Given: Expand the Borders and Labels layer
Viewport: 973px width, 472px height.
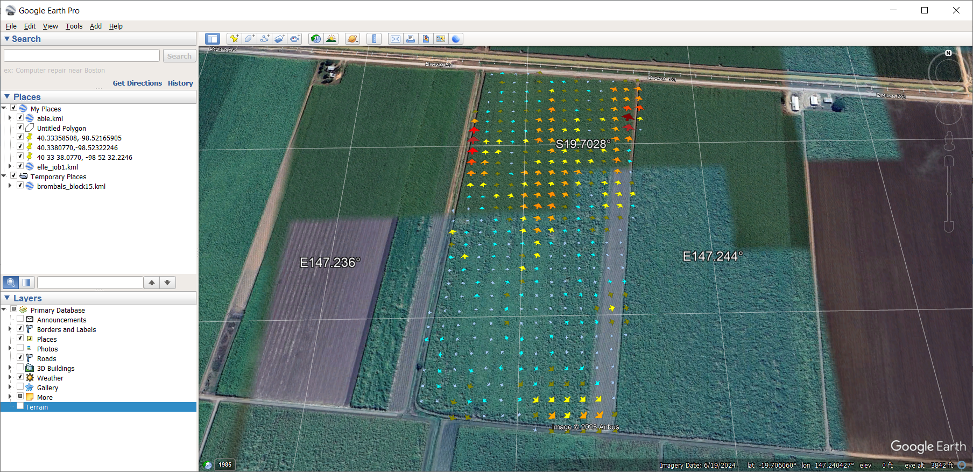Looking at the screenshot, I should point(10,329).
